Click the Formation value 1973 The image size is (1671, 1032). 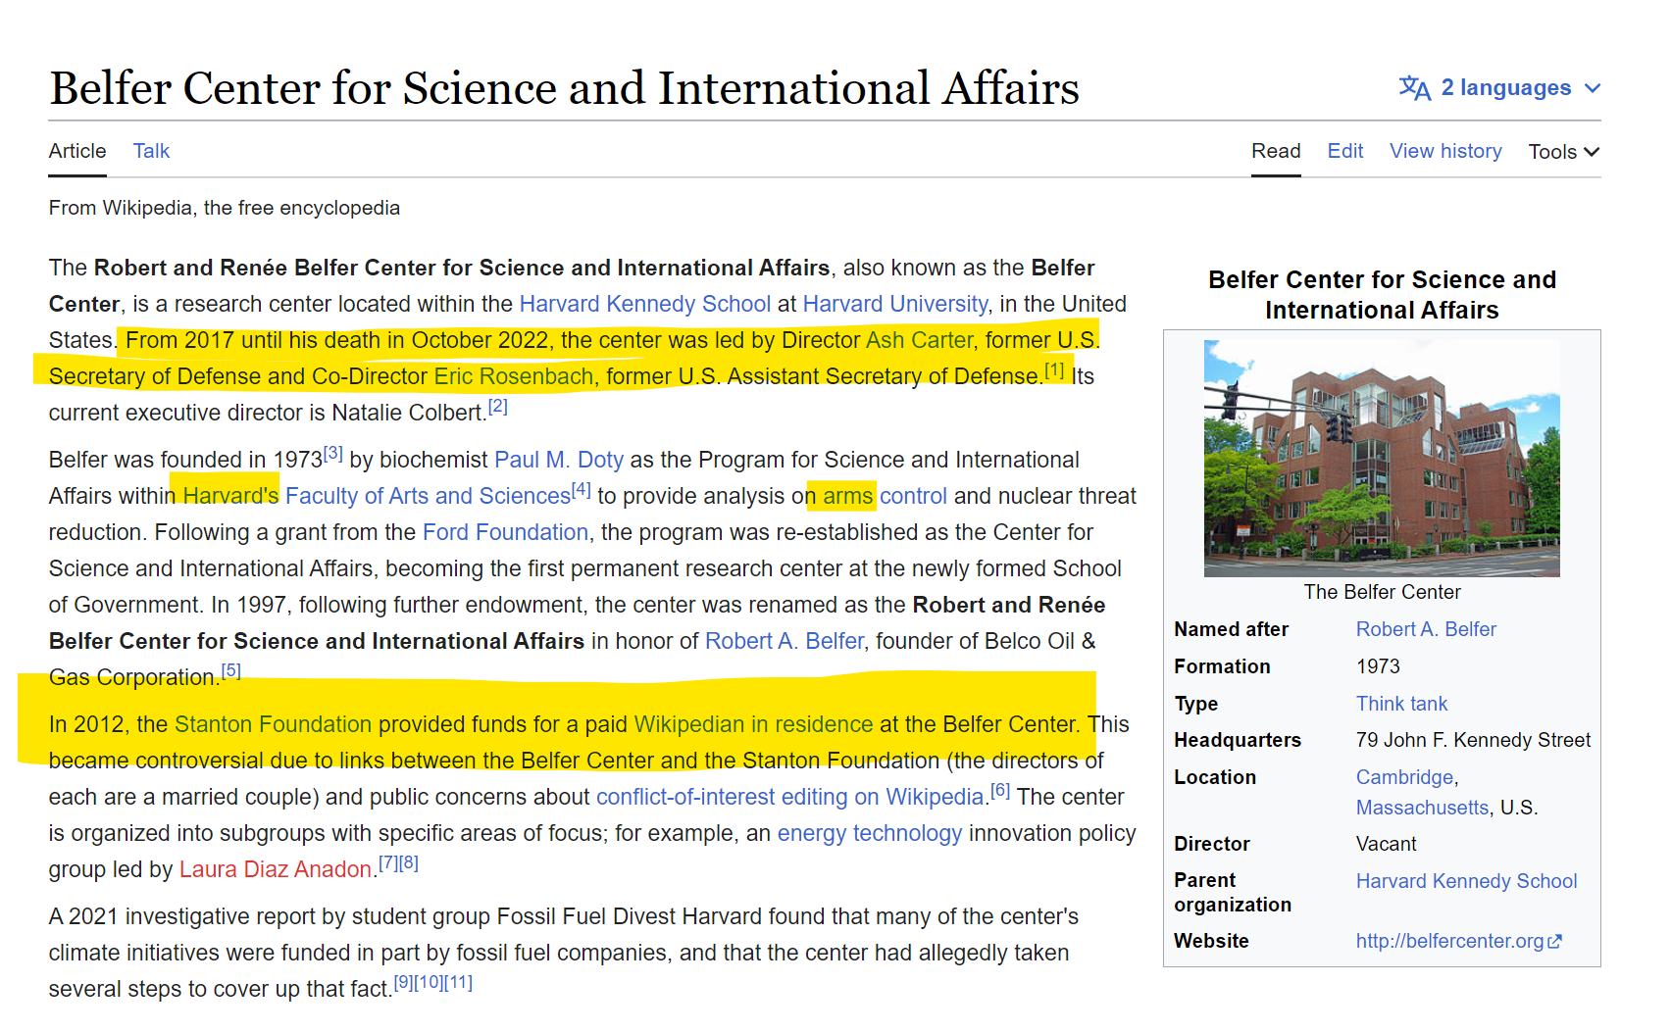1378,666
